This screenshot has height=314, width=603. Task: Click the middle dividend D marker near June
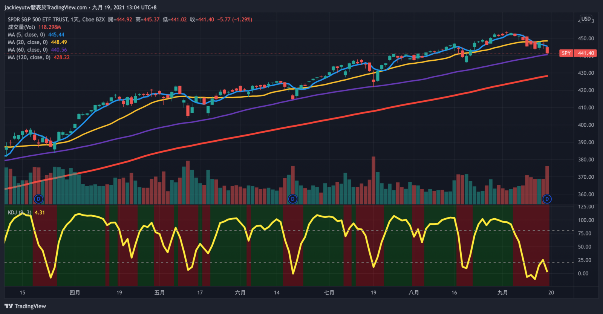(x=293, y=199)
